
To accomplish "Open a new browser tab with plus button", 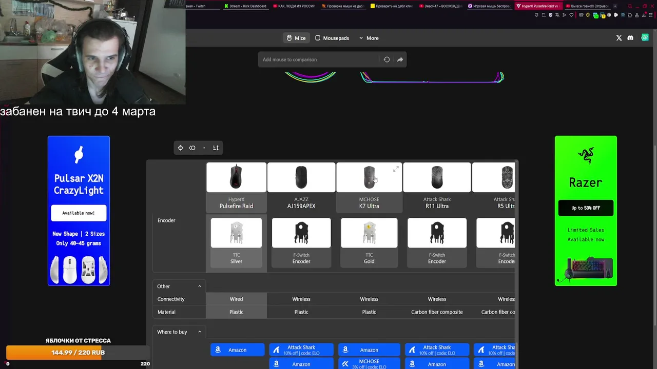I will pos(615,6).
